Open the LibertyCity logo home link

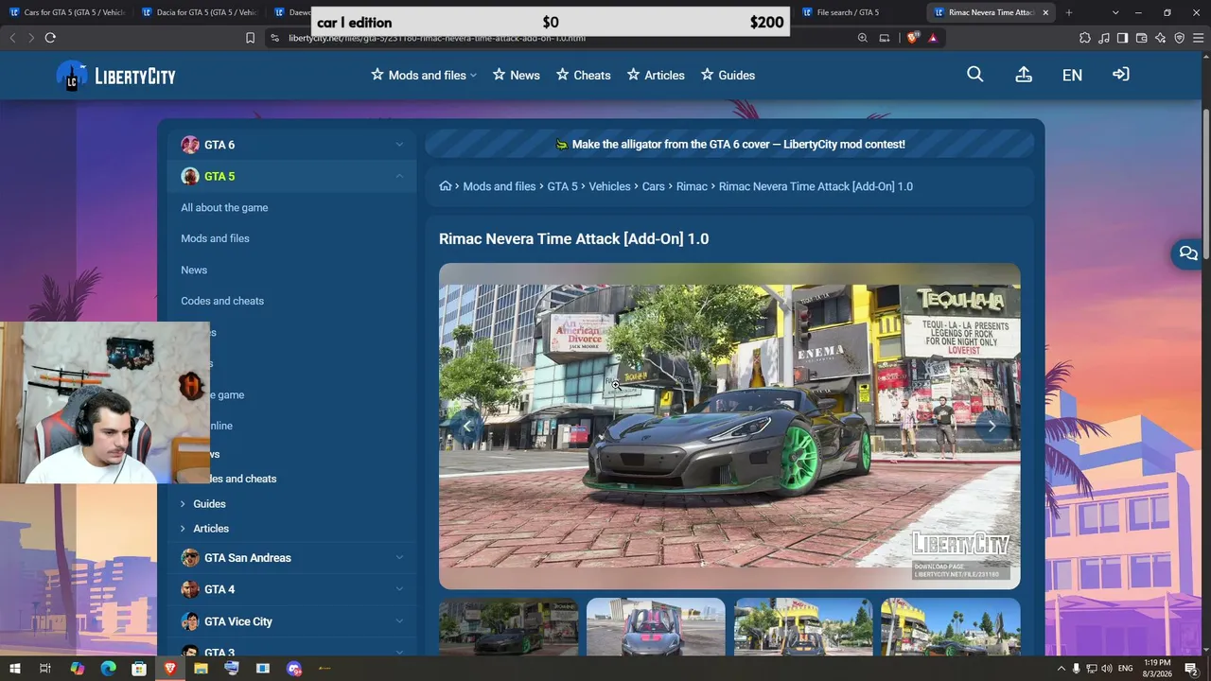[116, 76]
